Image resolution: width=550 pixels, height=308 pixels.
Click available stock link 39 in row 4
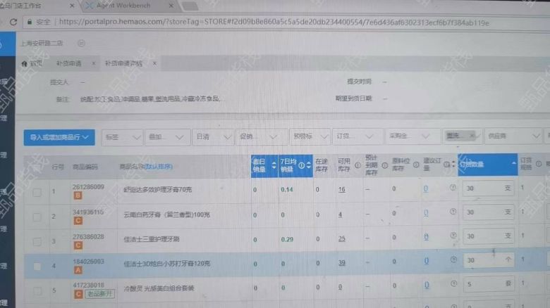point(341,262)
